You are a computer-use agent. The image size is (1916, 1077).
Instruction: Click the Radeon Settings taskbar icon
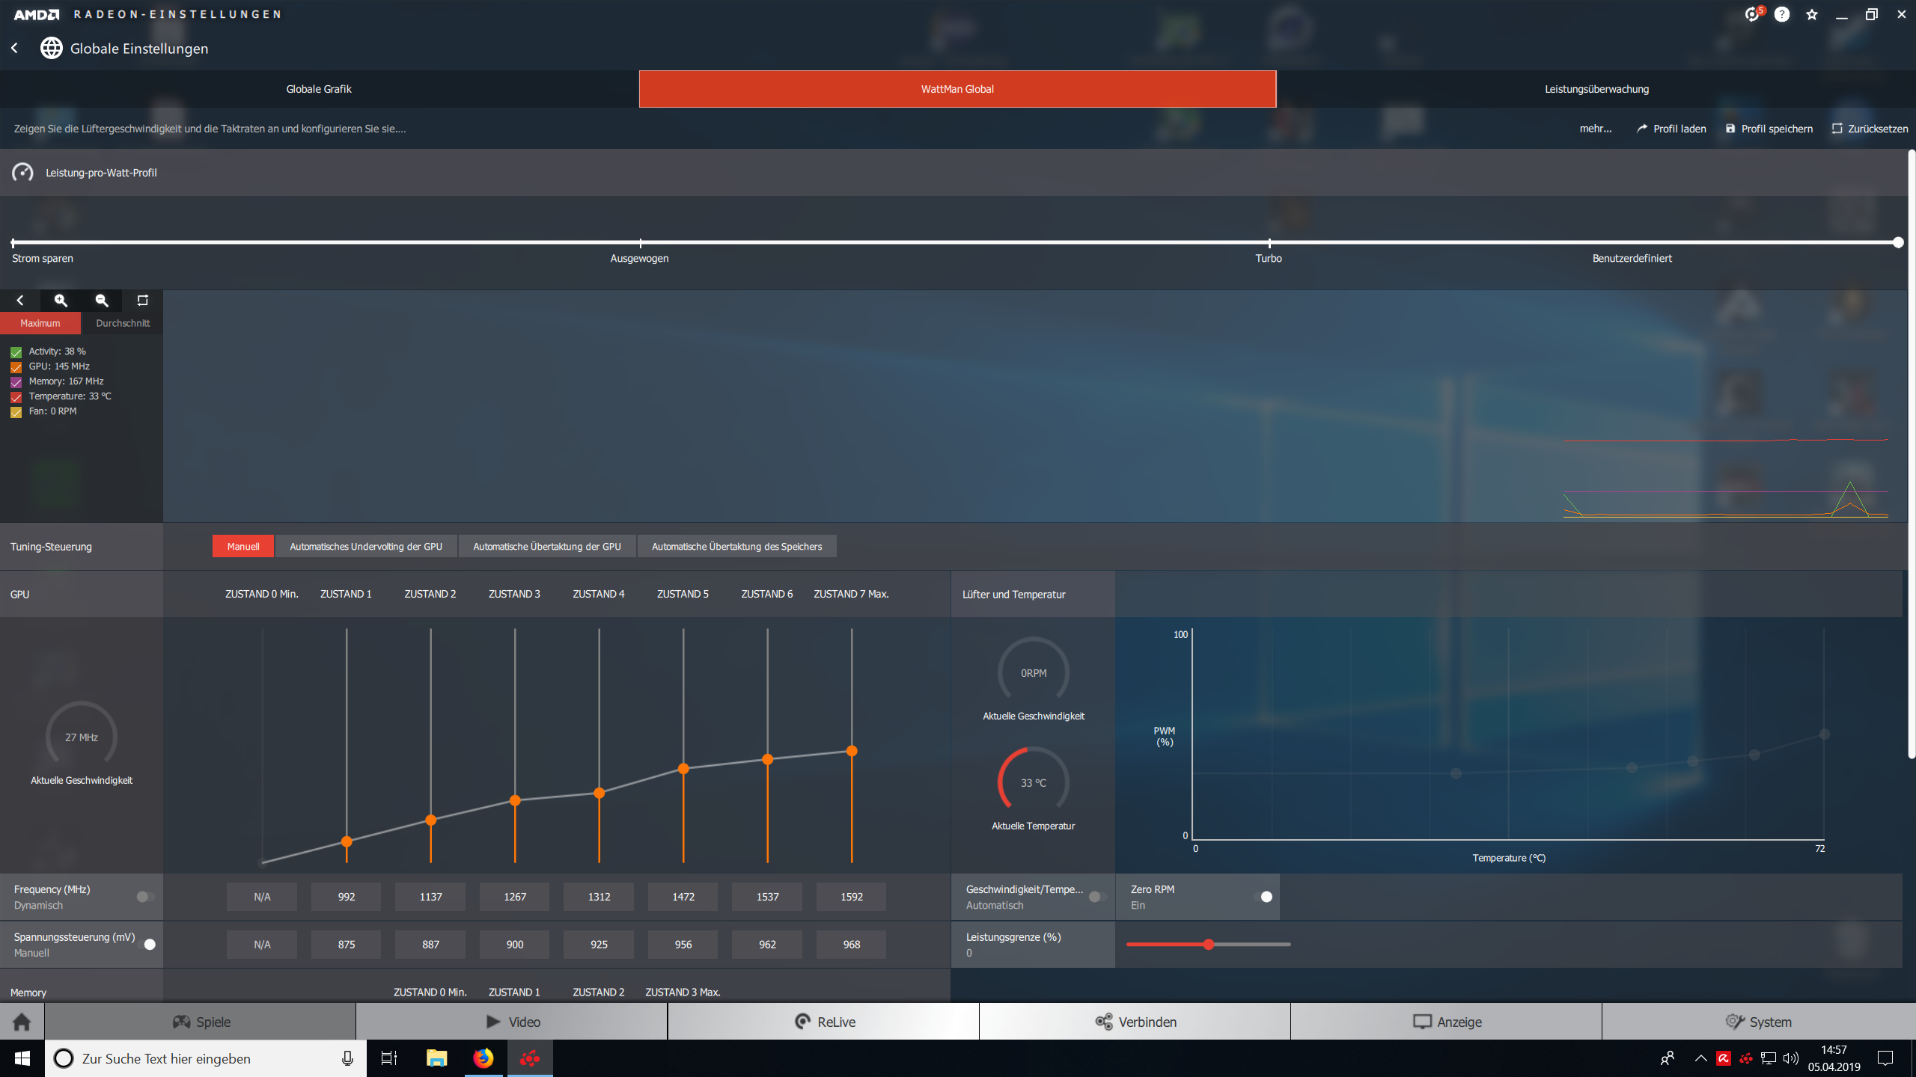click(530, 1058)
